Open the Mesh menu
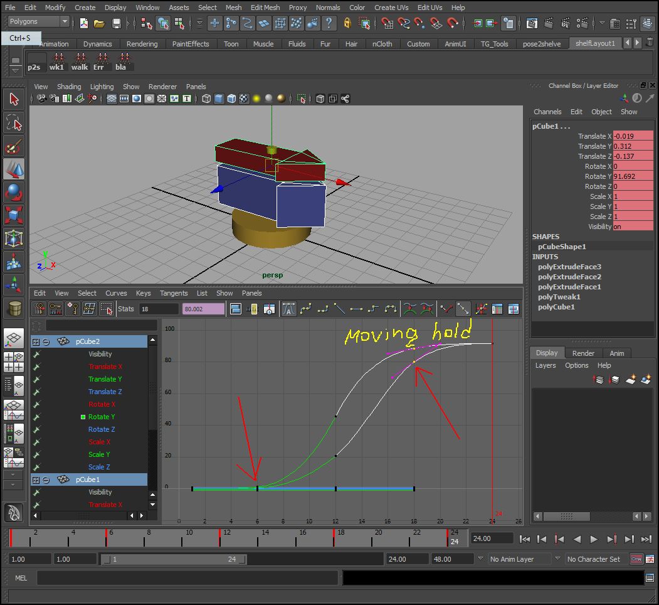This screenshot has height=605, width=659. coord(233,8)
